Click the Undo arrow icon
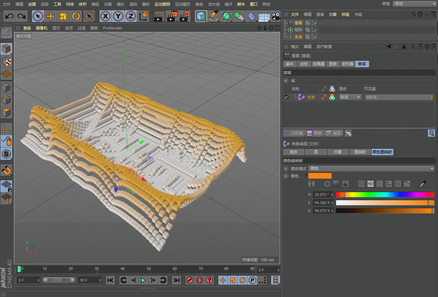The width and height of the screenshot is (438, 297). 9,16
